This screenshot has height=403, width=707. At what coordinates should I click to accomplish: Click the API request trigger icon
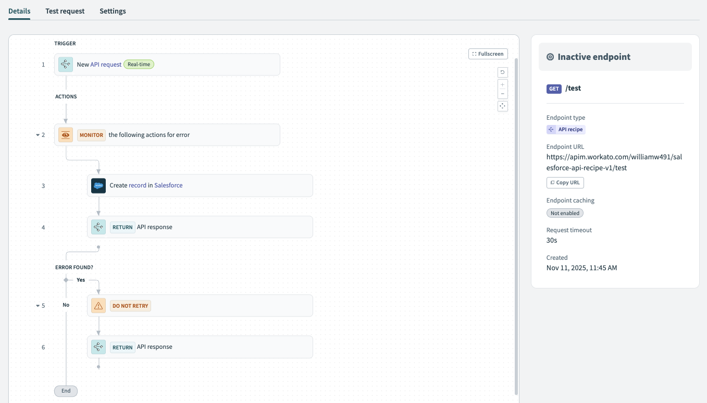(66, 65)
